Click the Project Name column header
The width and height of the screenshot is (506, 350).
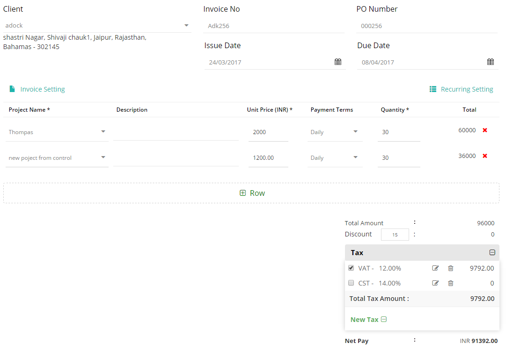tap(29, 110)
